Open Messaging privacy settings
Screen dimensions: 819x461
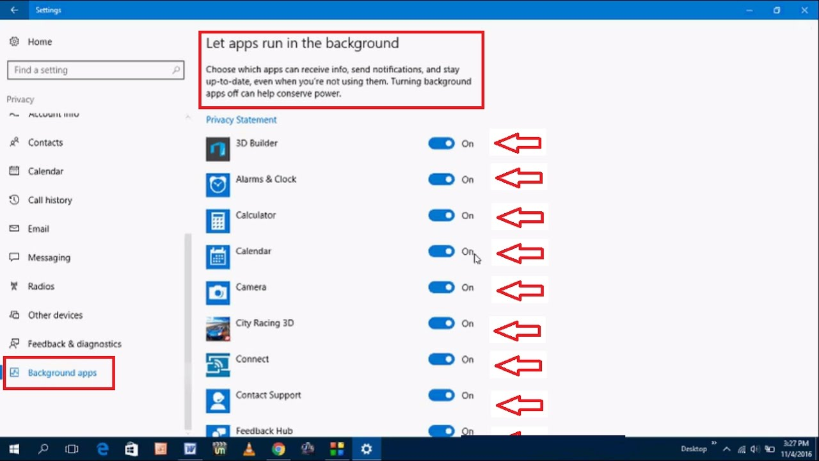49,258
